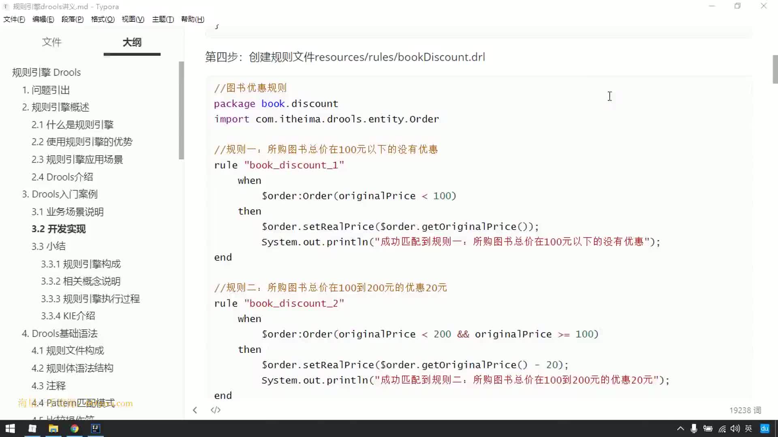The width and height of the screenshot is (778, 437).
Task: Click the 第四步 heading text
Action: pyautogui.click(x=345, y=57)
